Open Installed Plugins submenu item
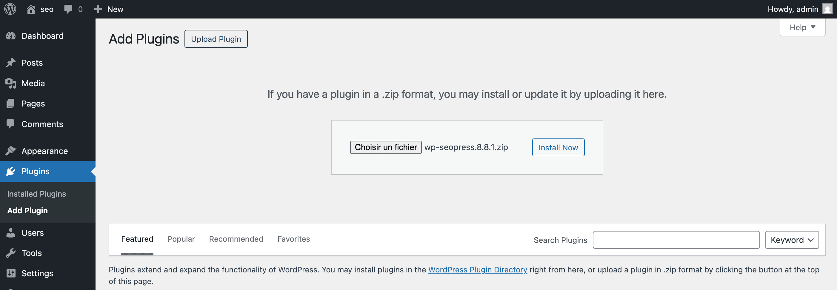Image resolution: width=837 pixels, height=290 pixels. pyautogui.click(x=36, y=194)
